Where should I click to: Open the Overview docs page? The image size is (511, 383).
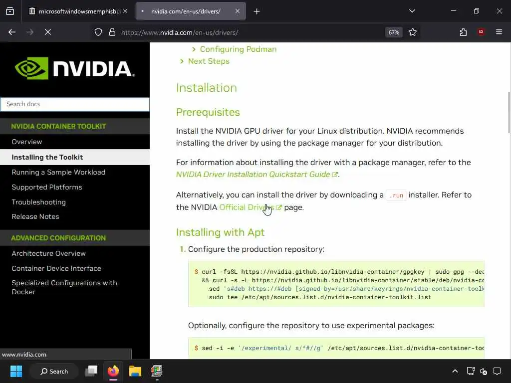[x=27, y=142]
